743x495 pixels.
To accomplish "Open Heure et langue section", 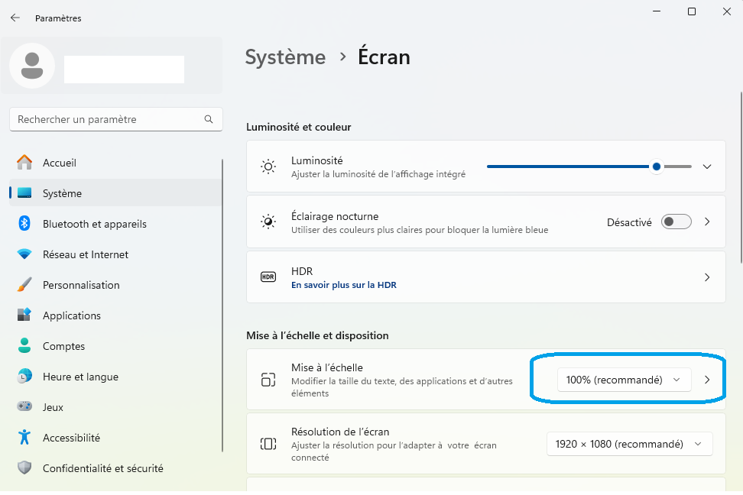I will pyautogui.click(x=115, y=377).
